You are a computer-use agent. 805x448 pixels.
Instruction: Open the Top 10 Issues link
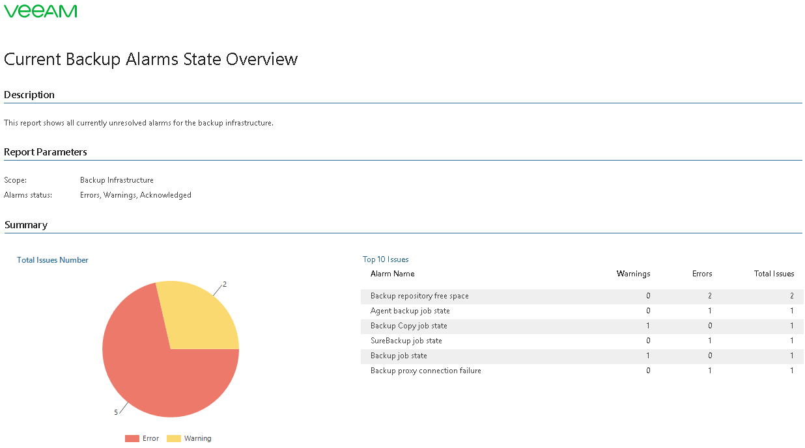[386, 259]
